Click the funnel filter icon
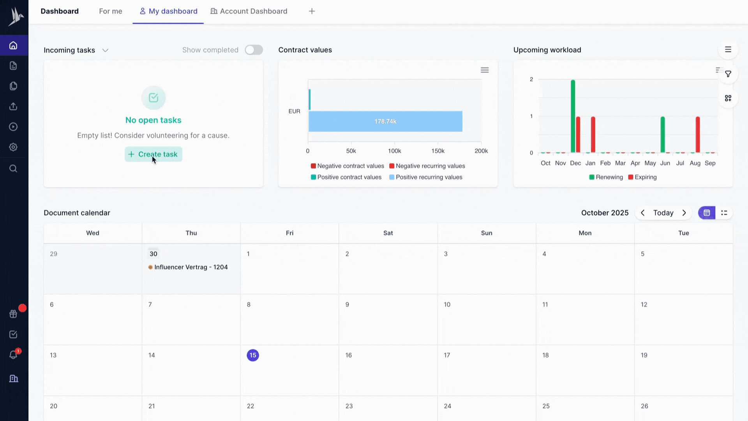Viewport: 748px width, 421px height. point(728,74)
